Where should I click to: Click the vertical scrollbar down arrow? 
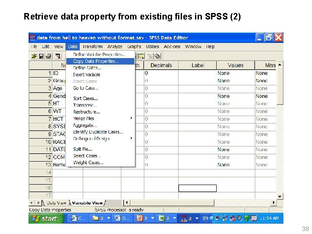[280, 197]
